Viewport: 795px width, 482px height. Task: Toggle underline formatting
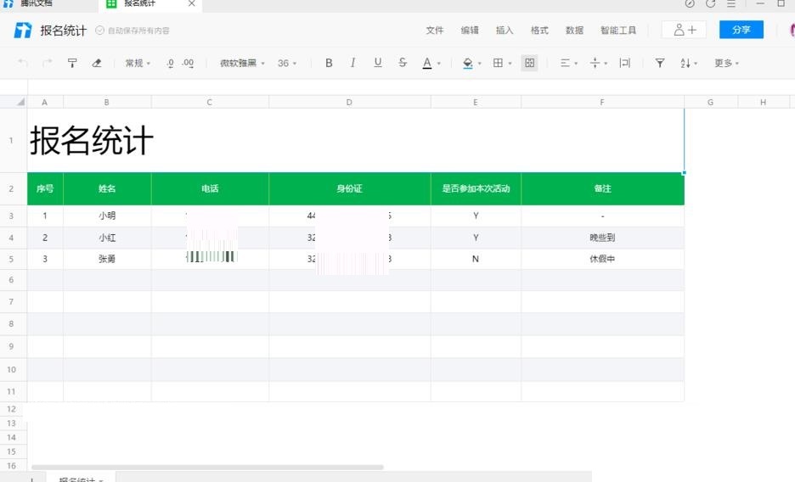(x=378, y=63)
